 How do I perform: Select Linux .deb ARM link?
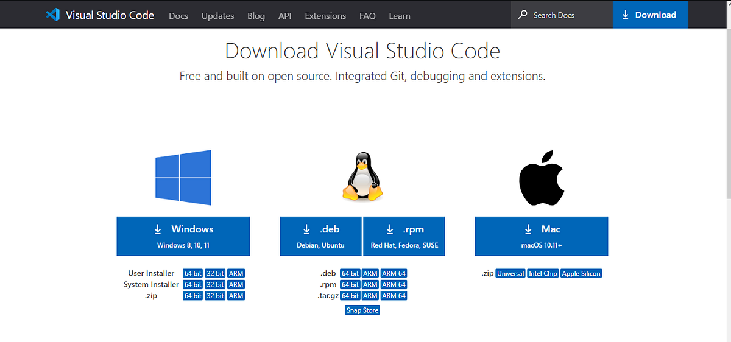[370, 274]
